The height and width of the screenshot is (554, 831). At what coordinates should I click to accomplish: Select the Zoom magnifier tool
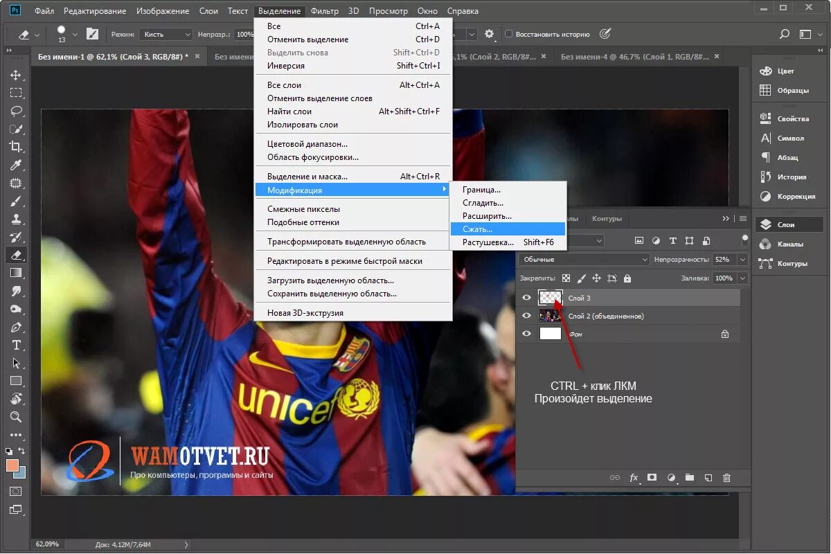click(16, 417)
